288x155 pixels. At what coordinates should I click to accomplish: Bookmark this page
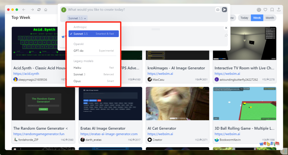click(272, 10)
